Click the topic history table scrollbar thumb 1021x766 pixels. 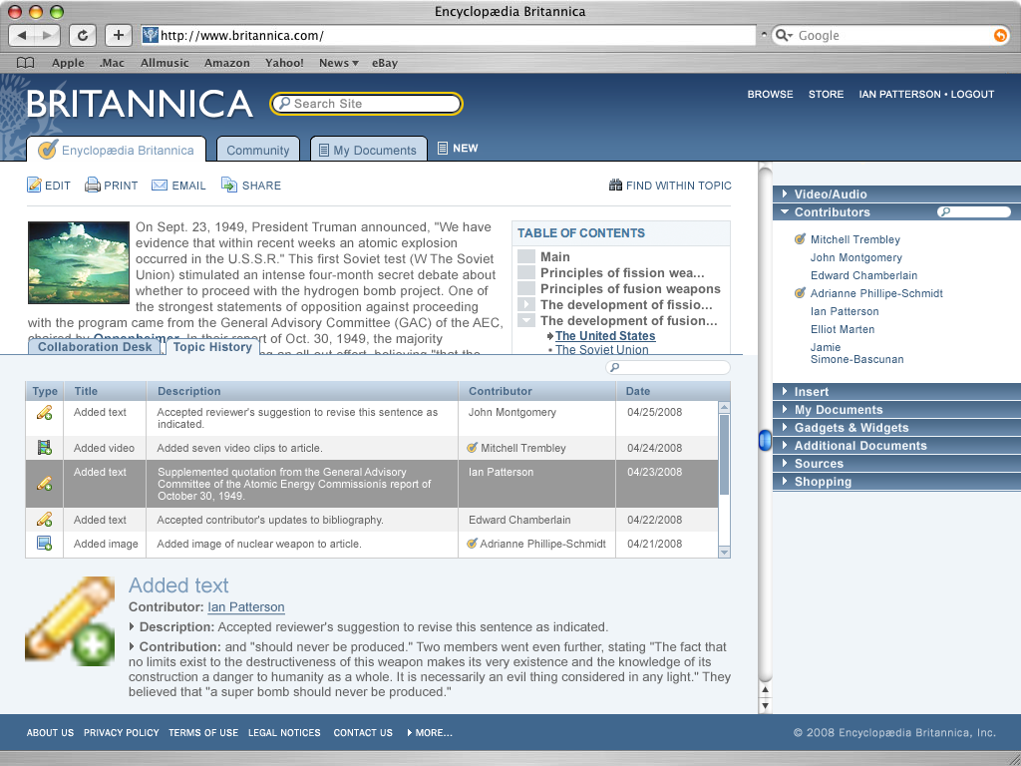point(724,454)
